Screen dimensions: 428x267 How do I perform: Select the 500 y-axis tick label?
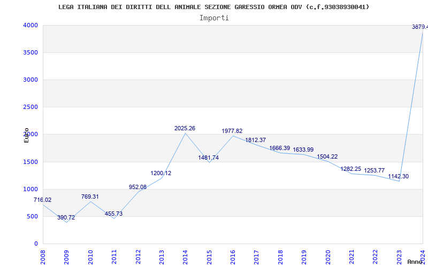(32, 217)
